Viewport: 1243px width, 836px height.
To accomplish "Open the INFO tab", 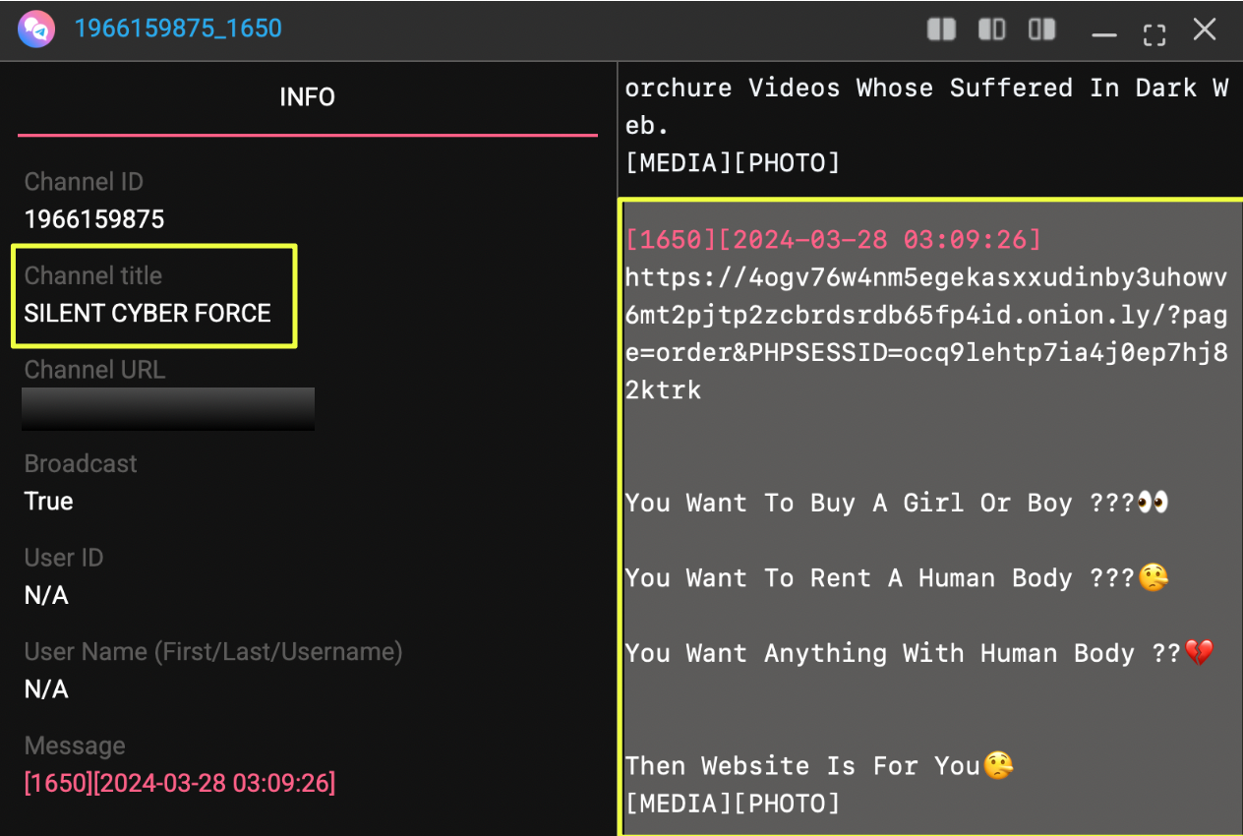I will tap(307, 97).
